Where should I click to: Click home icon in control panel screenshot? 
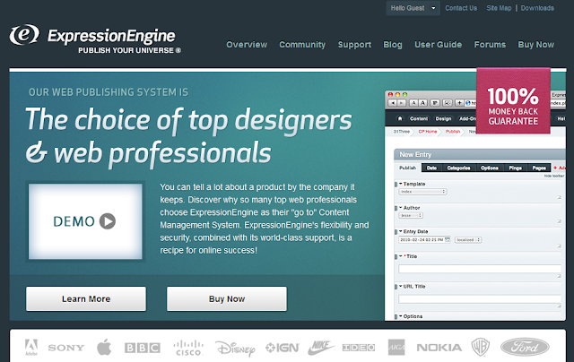coord(400,118)
